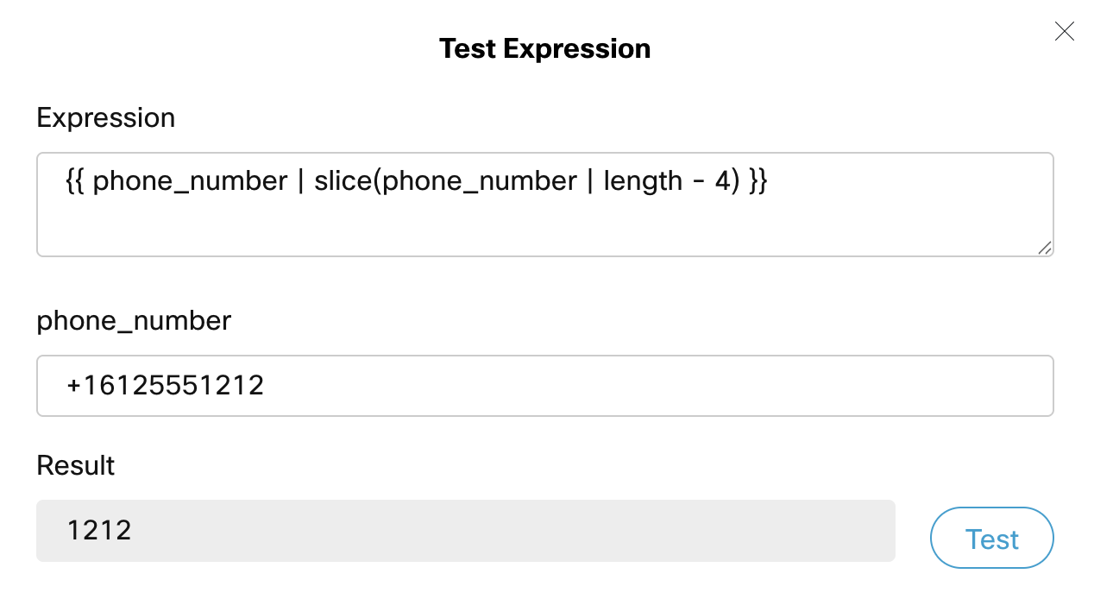Image resolution: width=1094 pixels, height=599 pixels.
Task: Click the "Test Expression" dialog title
Action: [x=544, y=48]
